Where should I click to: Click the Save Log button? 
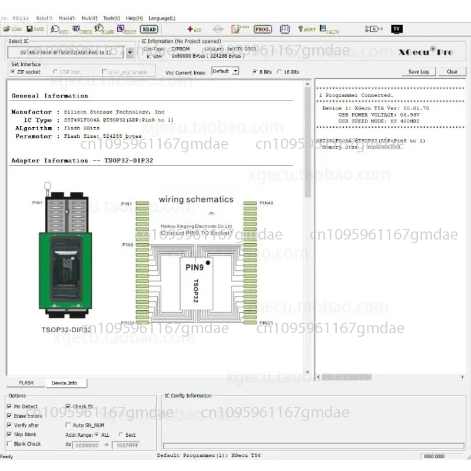(x=419, y=71)
